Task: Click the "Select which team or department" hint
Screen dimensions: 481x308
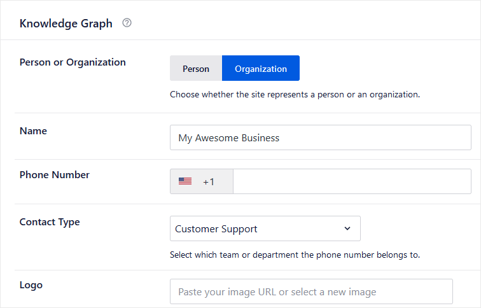Action: [x=295, y=255]
